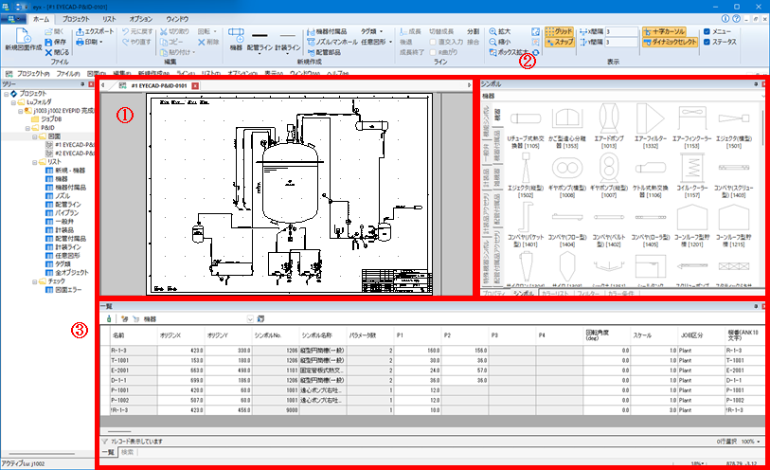The width and height of the screenshot is (770, 470).
Task: Select Uチューブ式熱交換器 symbol
Action: coord(526,126)
